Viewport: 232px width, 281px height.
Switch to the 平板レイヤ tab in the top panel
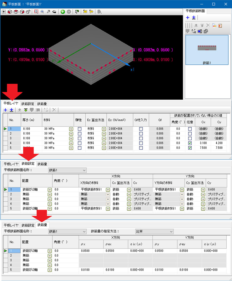point(11,103)
